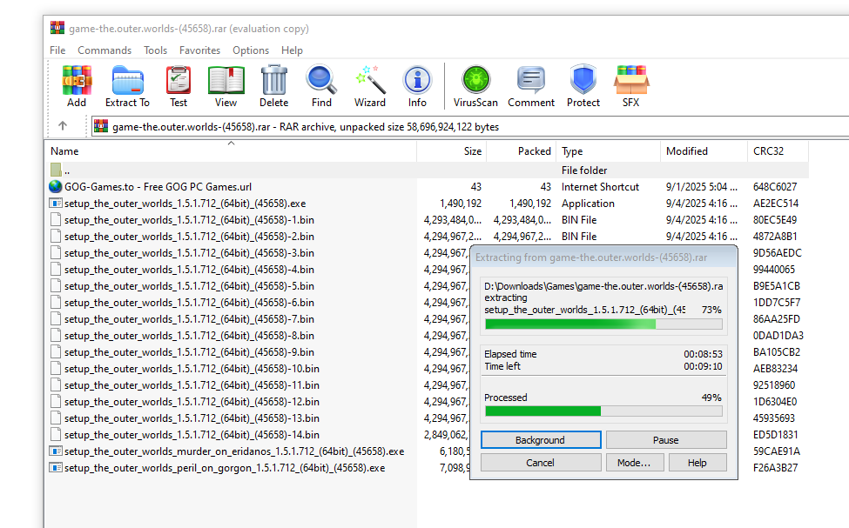Click the WinRAR title bar app icon
Viewport: 849px width, 528px height.
click(57, 28)
